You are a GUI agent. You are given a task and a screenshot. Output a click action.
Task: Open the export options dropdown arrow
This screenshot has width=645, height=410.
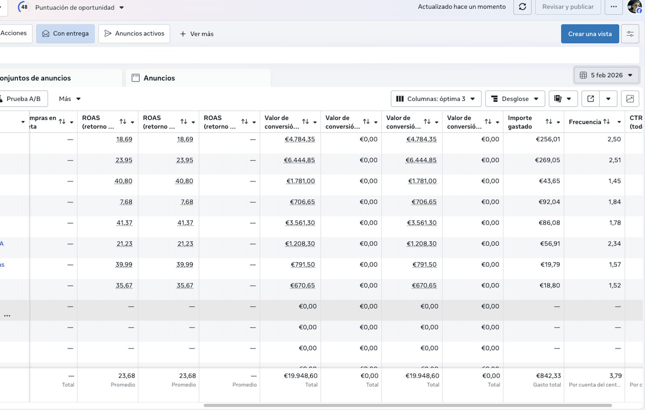pyautogui.click(x=608, y=99)
